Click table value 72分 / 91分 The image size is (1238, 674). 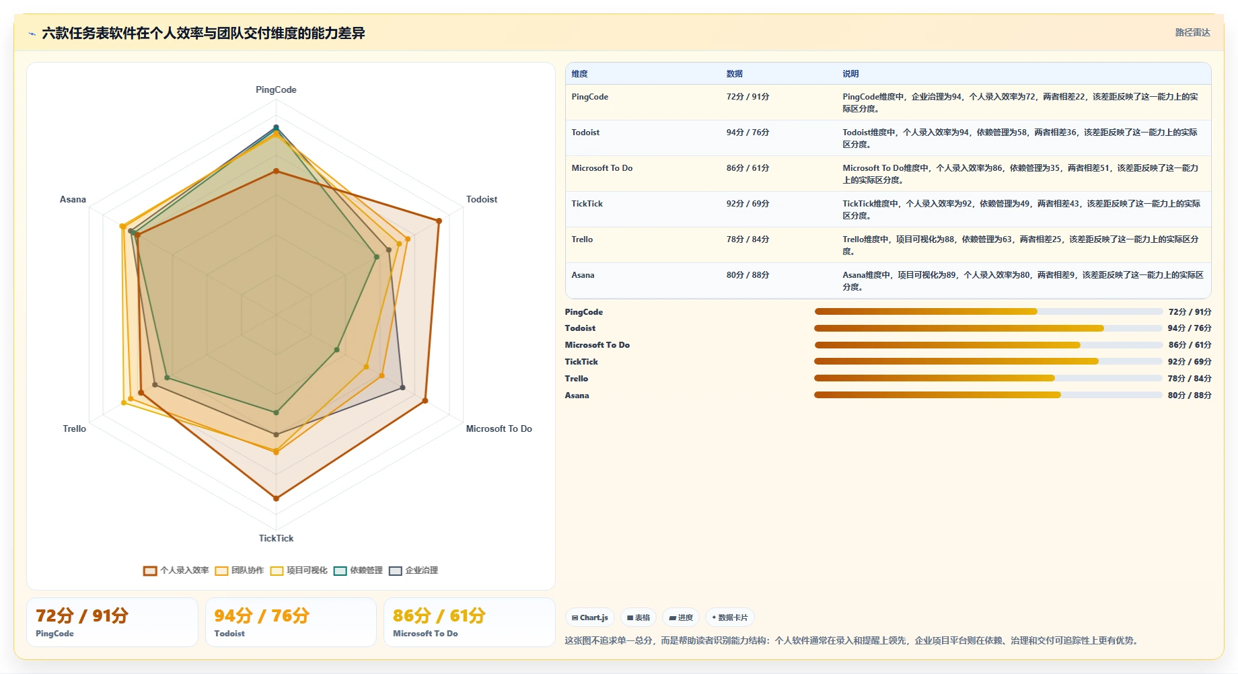(748, 97)
